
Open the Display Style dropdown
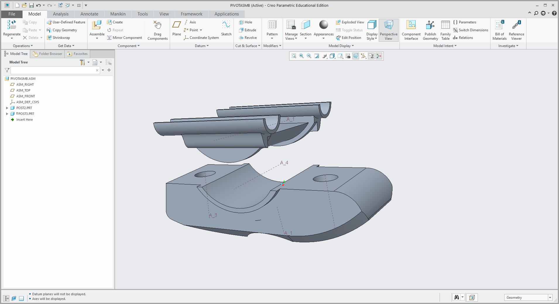pyautogui.click(x=371, y=30)
